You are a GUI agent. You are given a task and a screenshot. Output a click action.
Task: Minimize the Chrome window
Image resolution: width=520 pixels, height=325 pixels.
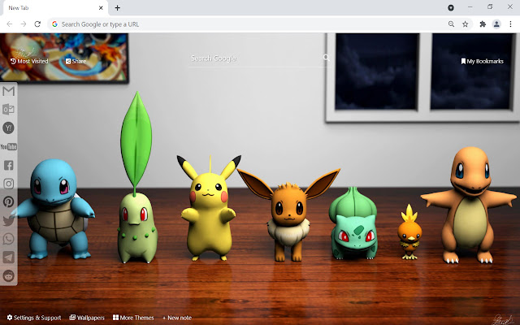point(470,7)
